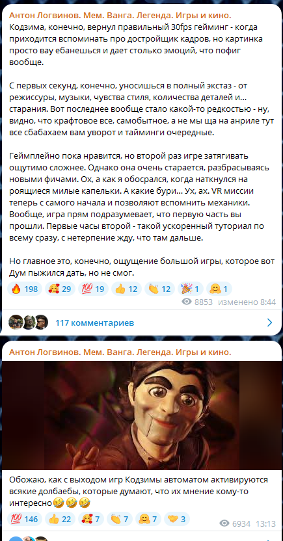The height and width of the screenshot is (541, 283).
Task: Click the commenter avatars next to comments count
Action: 29,323
